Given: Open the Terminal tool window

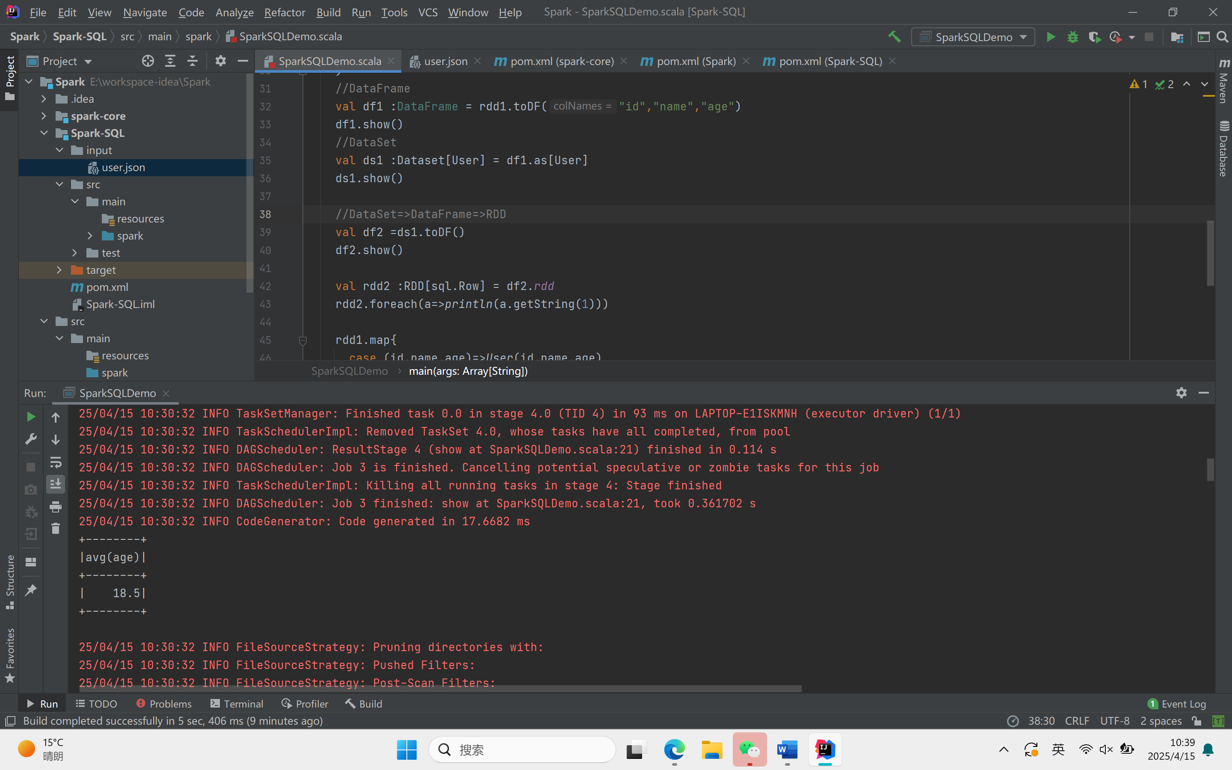Looking at the screenshot, I should [x=237, y=704].
